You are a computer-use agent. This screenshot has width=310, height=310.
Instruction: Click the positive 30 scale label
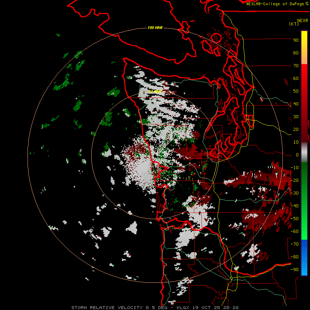(296, 117)
